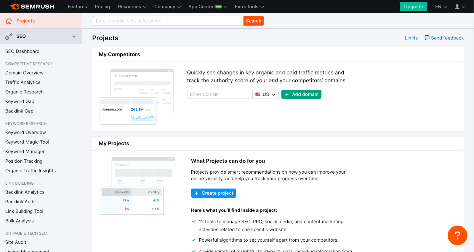Screen dimensions: 474x252
Task: Open the US country database dropdown
Action: point(266,94)
